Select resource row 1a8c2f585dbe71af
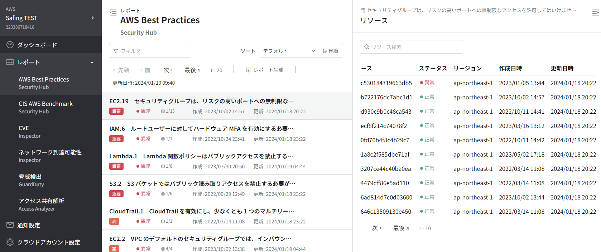The height and width of the screenshot is (252, 601). pos(478,154)
